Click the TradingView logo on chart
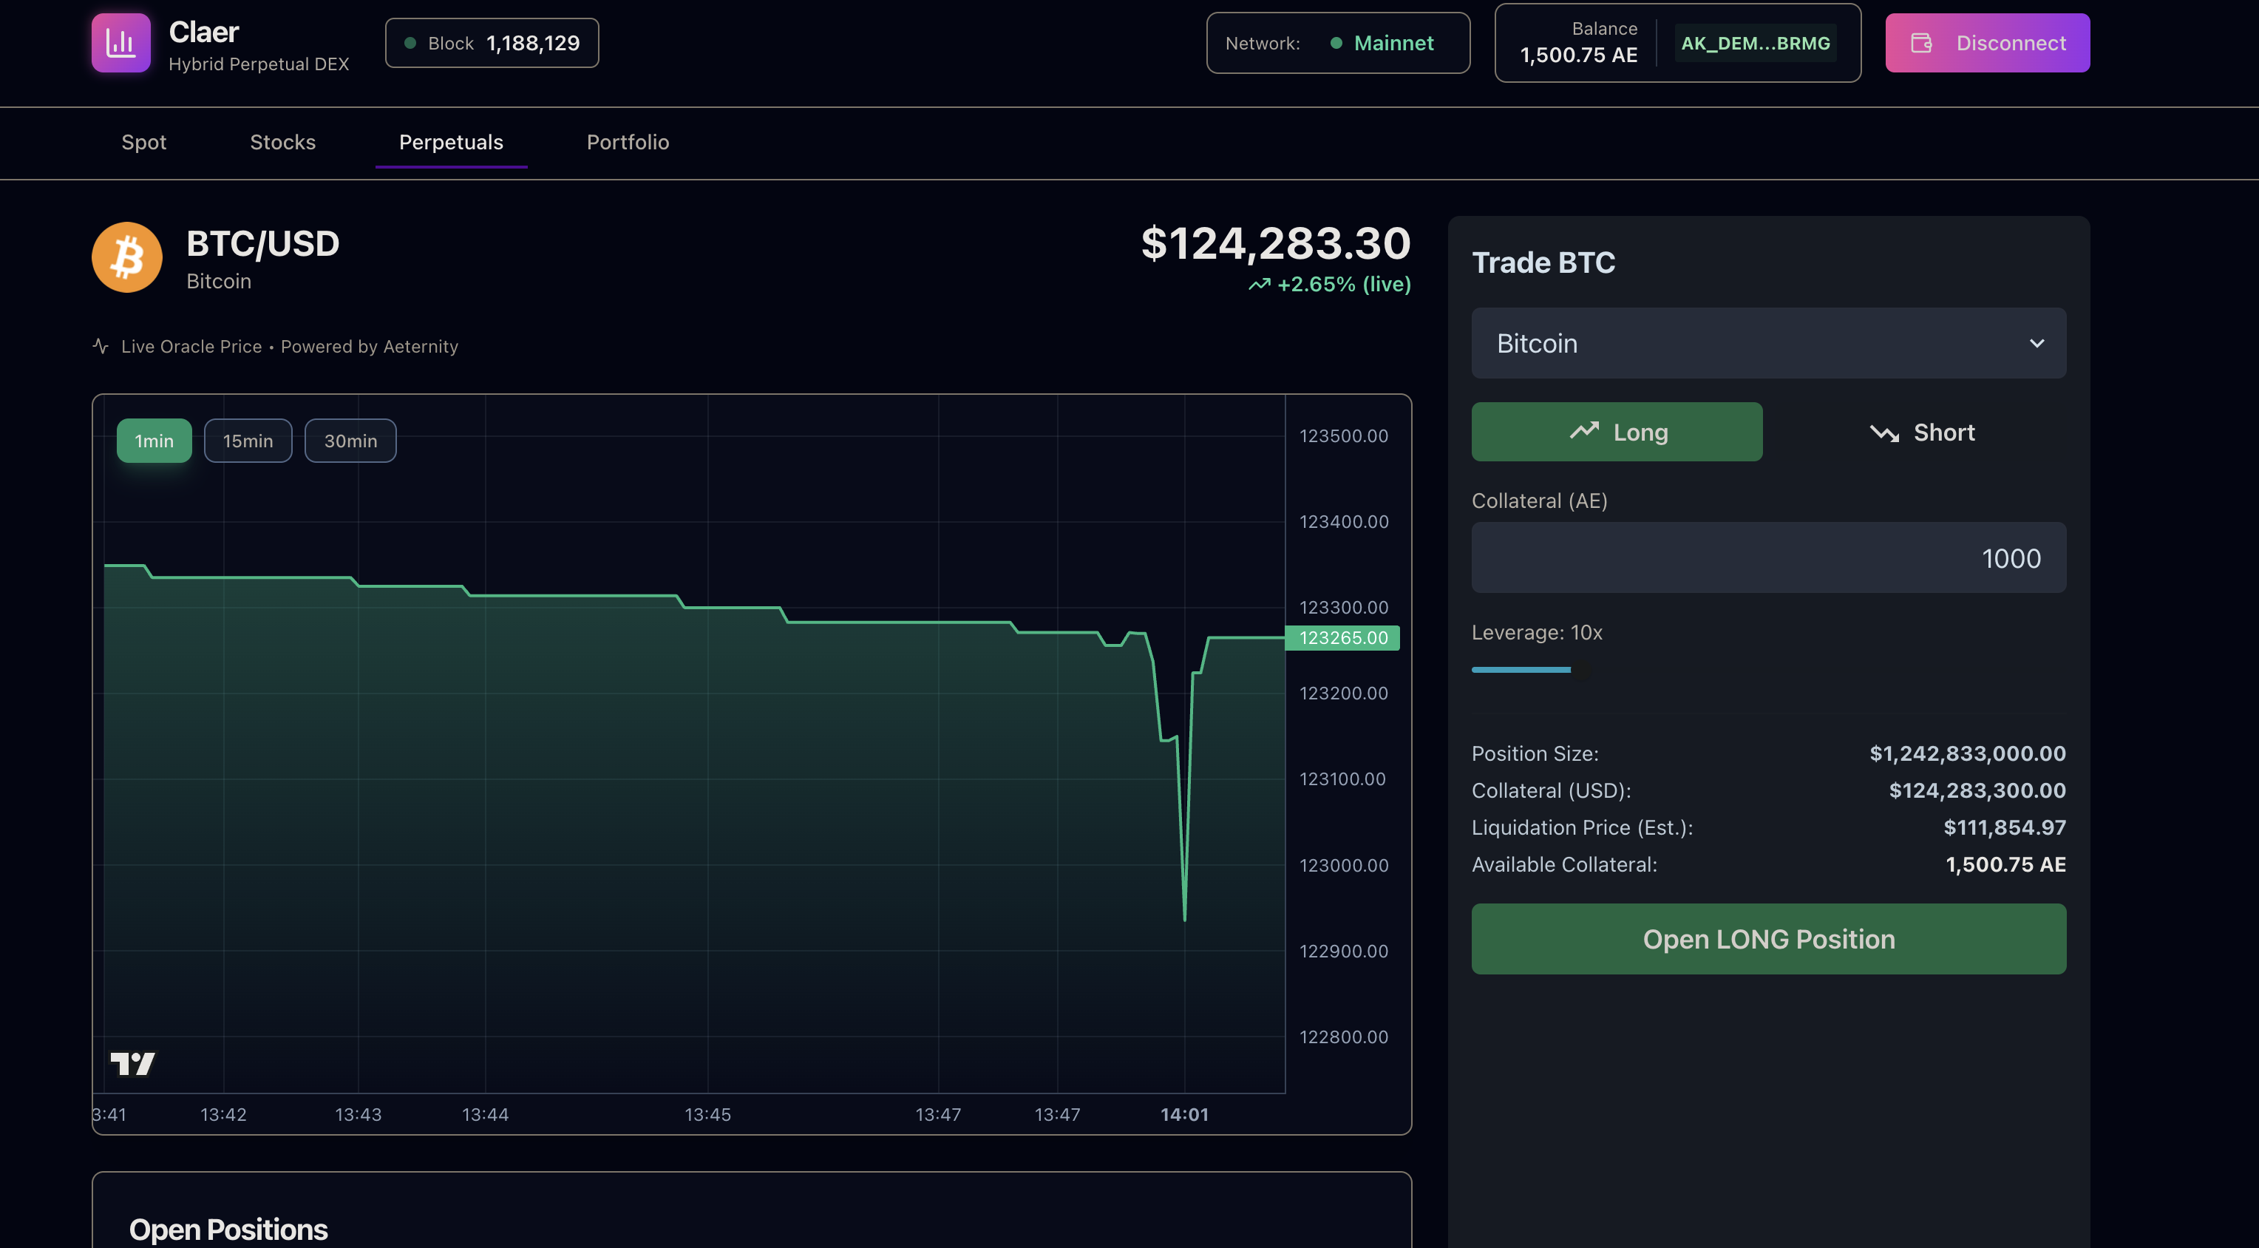The width and height of the screenshot is (2259, 1248). 132,1064
